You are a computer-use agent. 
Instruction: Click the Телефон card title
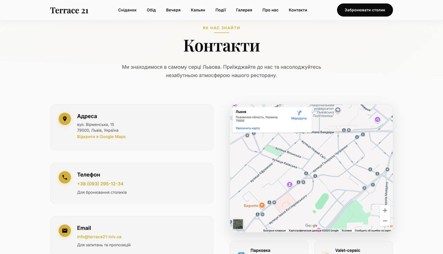coord(89,175)
